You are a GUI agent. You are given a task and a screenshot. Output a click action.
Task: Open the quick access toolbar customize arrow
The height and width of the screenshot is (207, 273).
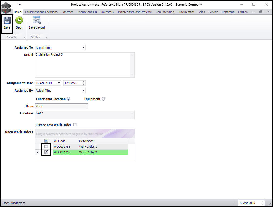pos(20,4)
